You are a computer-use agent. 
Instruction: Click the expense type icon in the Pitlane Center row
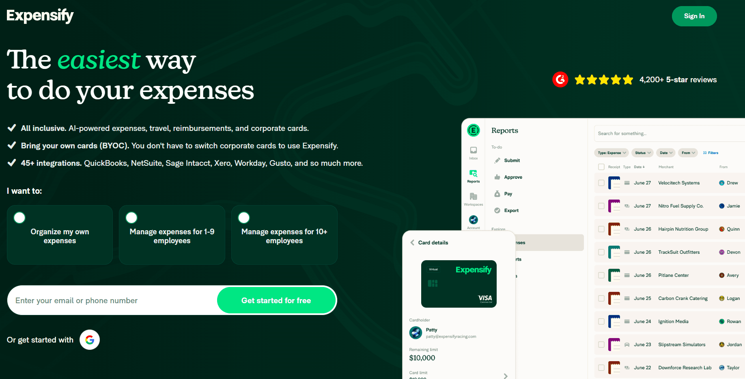coord(627,275)
